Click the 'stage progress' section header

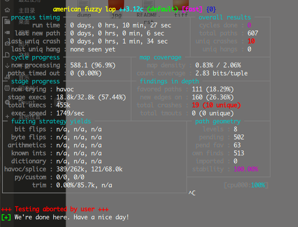pos(35,81)
